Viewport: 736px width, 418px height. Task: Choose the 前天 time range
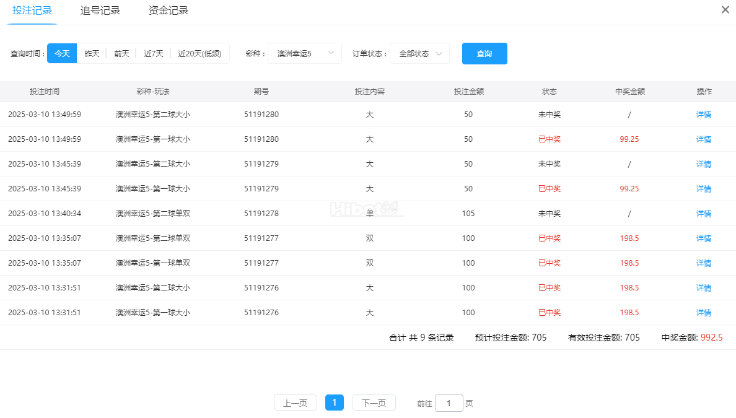(x=121, y=54)
